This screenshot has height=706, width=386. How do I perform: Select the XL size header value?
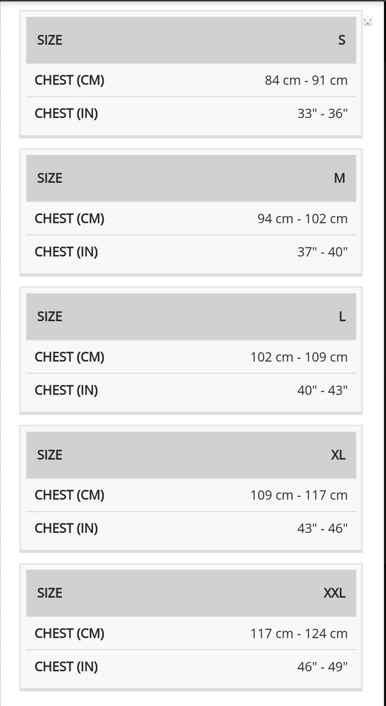[x=338, y=455]
